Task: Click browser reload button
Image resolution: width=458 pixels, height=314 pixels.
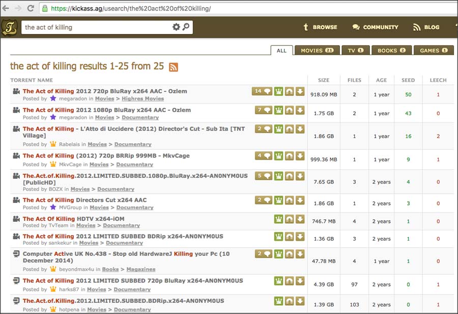Action: tap(31, 8)
